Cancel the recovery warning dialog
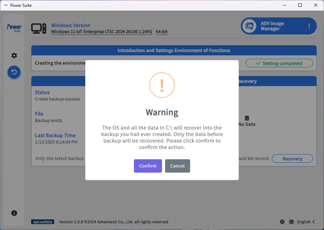The image size is (324, 230). click(x=177, y=166)
